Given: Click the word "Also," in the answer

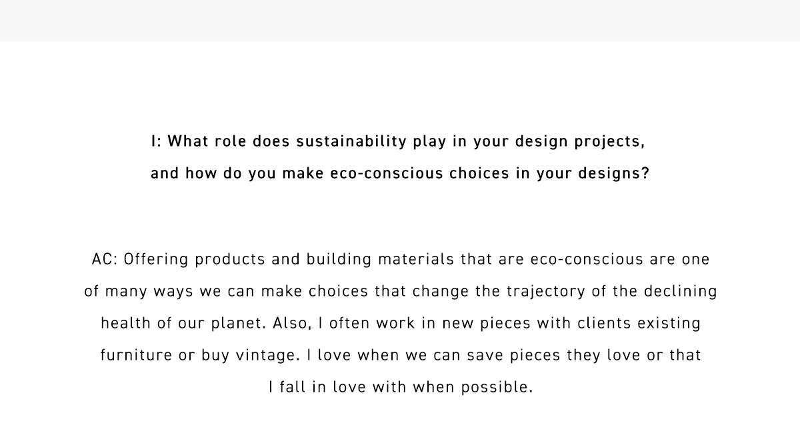Looking at the screenshot, I should pos(295,324).
